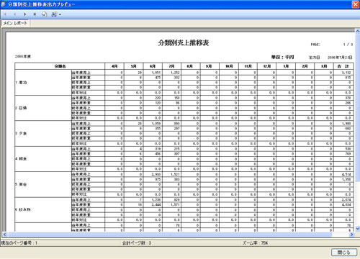Go to the previous report page

(14, 14)
